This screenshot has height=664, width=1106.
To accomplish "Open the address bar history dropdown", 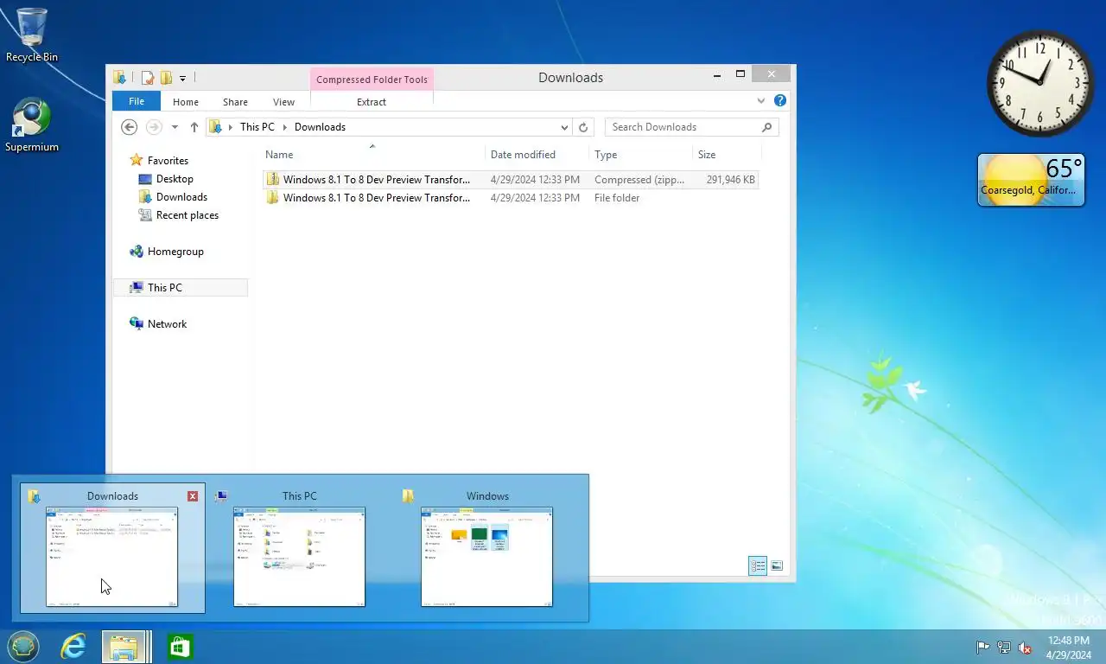I will pyautogui.click(x=564, y=127).
